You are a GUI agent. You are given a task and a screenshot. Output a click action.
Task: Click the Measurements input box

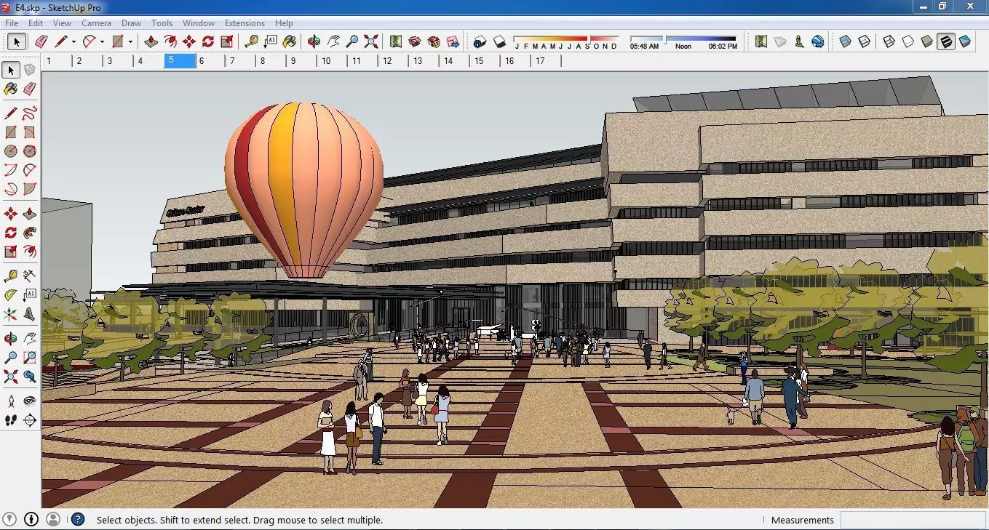pyautogui.click(x=913, y=520)
